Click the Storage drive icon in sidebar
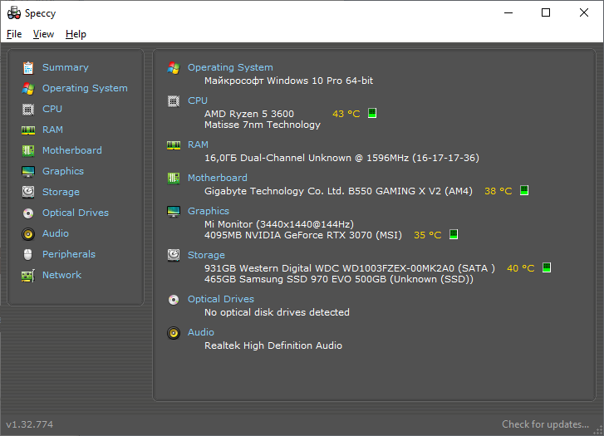604x436 pixels. tap(28, 192)
